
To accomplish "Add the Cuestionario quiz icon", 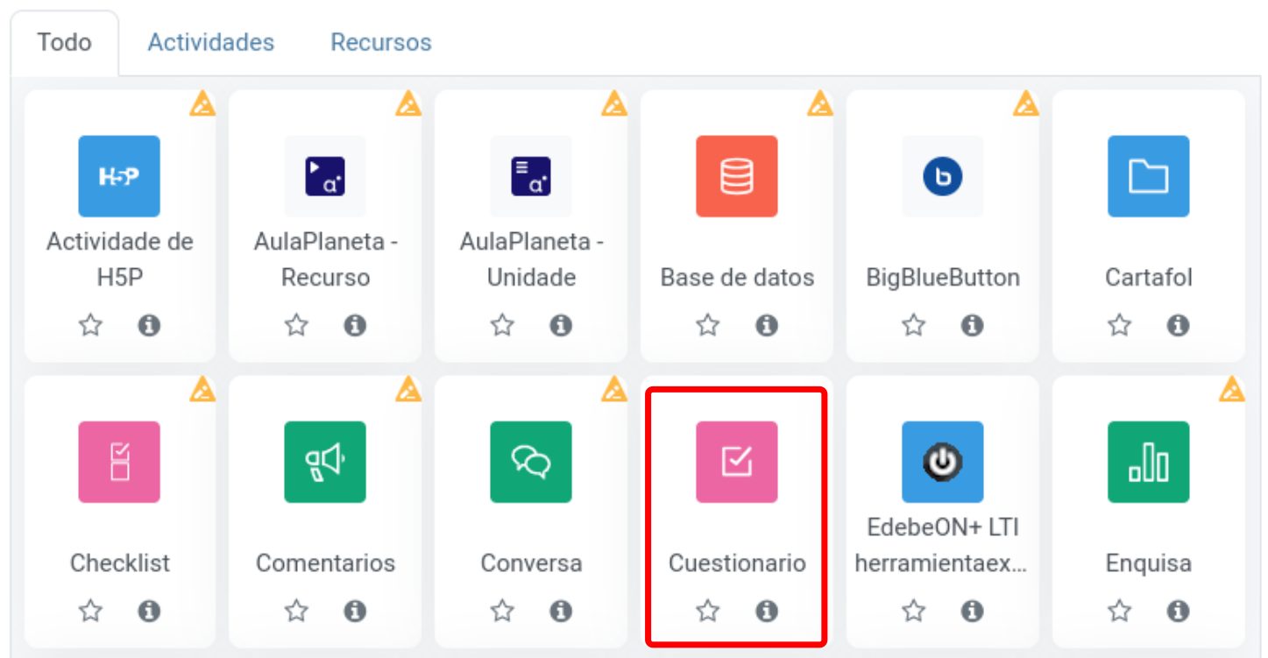I will (x=737, y=462).
